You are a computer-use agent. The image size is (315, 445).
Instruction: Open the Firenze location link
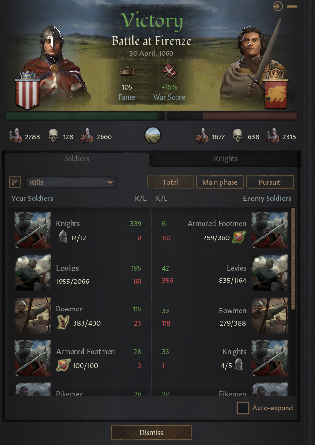click(x=173, y=41)
